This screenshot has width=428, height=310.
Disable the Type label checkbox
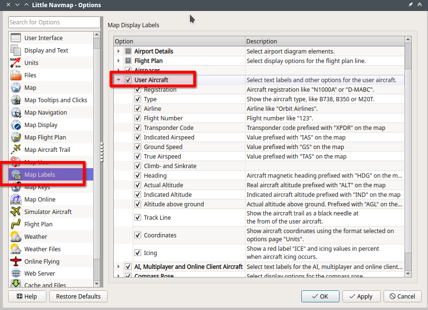tap(138, 99)
